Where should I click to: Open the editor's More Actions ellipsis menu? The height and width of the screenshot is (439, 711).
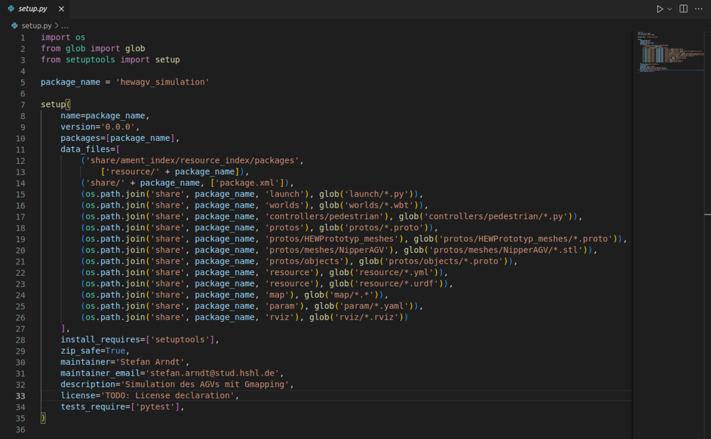click(699, 9)
